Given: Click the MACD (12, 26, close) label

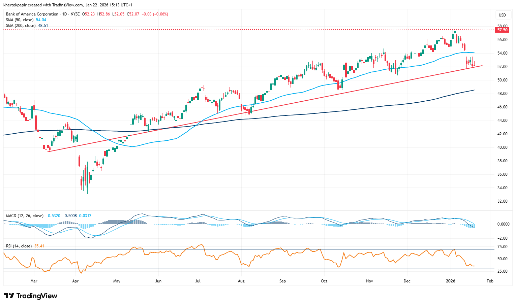Looking at the screenshot, I should 25,216.
